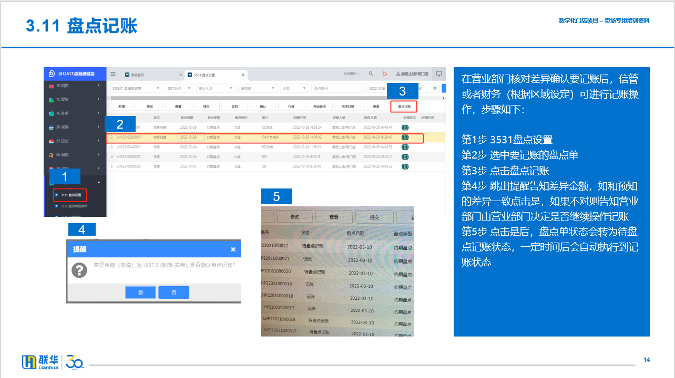Click the 26 调拨 sidebar icon
Viewport: 675px width, 378px height.
(51, 155)
